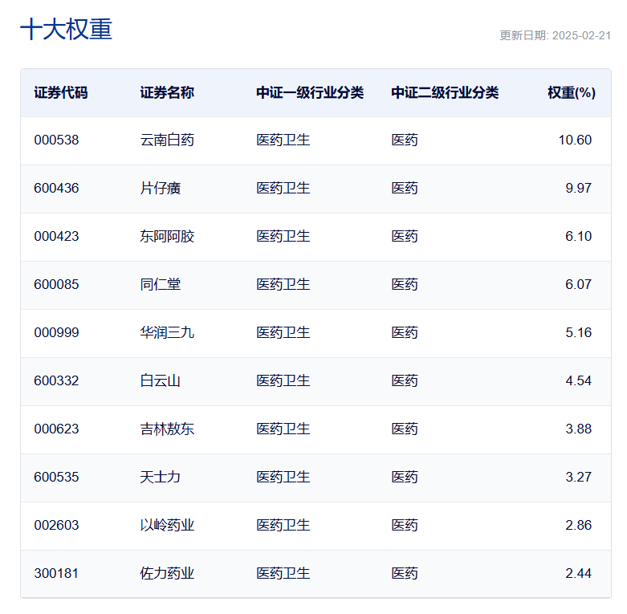Screen dimensions: 627x614
Task: Click 医药卫生 in the 天士力 row
Action: 283,478
